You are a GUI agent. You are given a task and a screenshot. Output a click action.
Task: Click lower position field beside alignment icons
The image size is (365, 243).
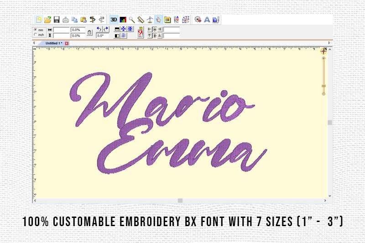pyautogui.click(x=172, y=36)
